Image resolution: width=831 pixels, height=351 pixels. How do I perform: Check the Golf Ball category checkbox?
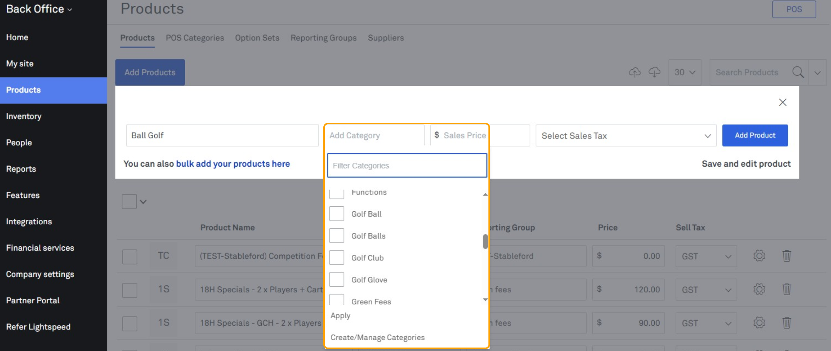click(x=337, y=214)
